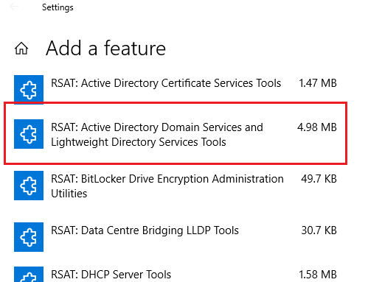Image resolution: width=368 pixels, height=282 pixels.
Task: Select RSAT: Active Directory Certificate Services Tools text
Action: 166,83
